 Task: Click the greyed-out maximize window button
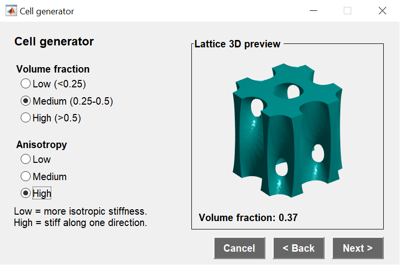[x=347, y=11]
